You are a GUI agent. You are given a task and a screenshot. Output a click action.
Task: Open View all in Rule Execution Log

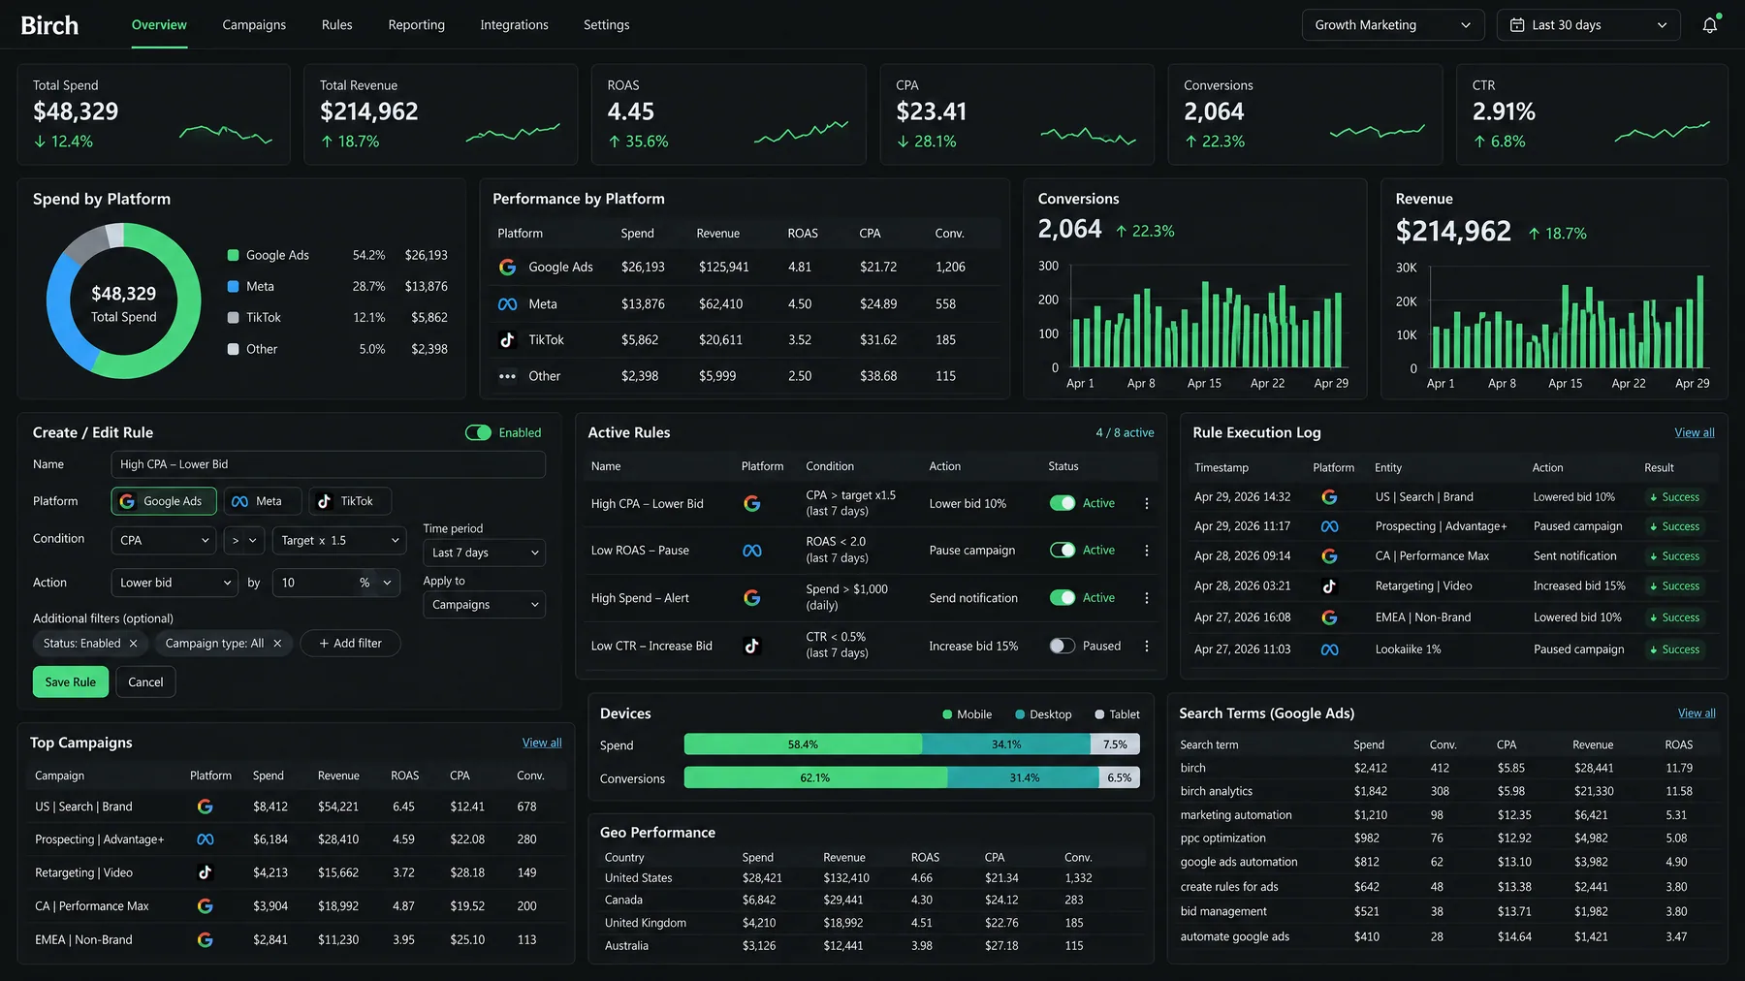[1695, 432]
